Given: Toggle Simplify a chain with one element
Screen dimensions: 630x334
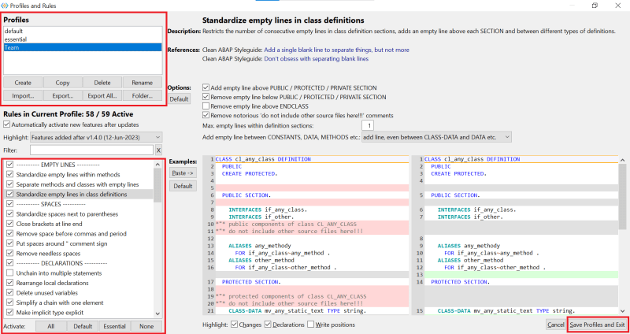Looking at the screenshot, I should tap(9, 302).
